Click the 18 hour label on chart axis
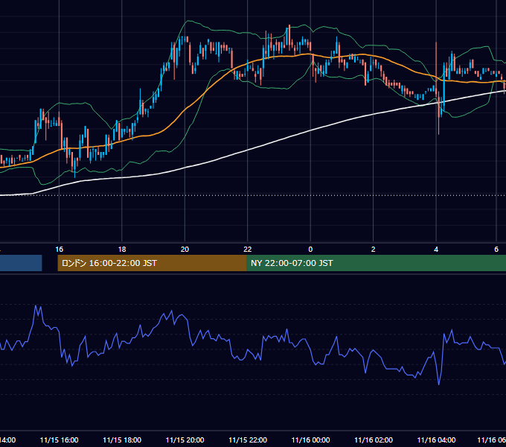This screenshot has height=447, width=506. point(122,250)
